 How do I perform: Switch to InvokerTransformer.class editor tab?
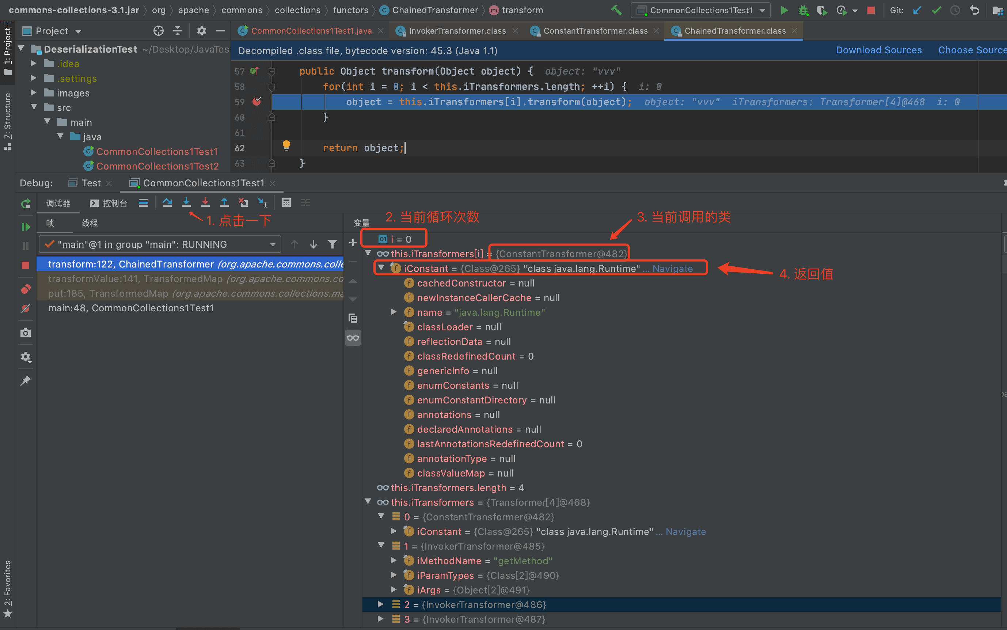pyautogui.click(x=457, y=31)
